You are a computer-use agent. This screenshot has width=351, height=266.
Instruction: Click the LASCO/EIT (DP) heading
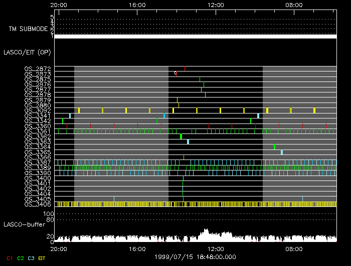29,52
